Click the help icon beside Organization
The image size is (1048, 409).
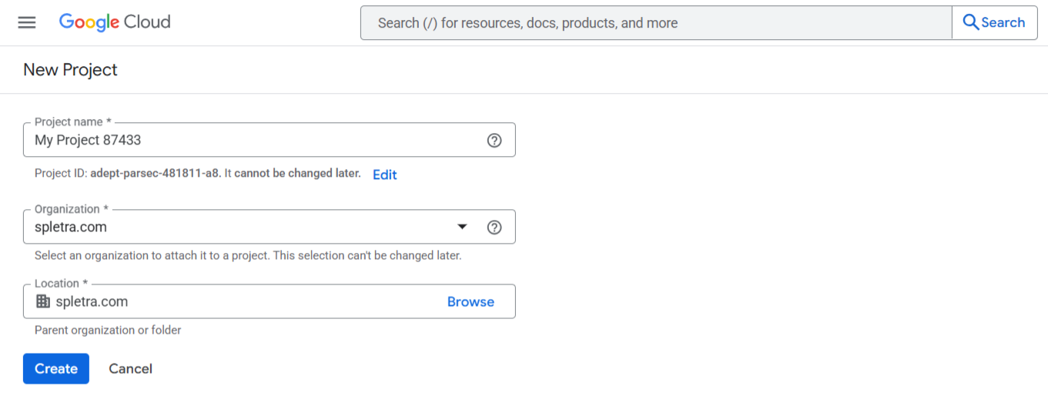[494, 227]
